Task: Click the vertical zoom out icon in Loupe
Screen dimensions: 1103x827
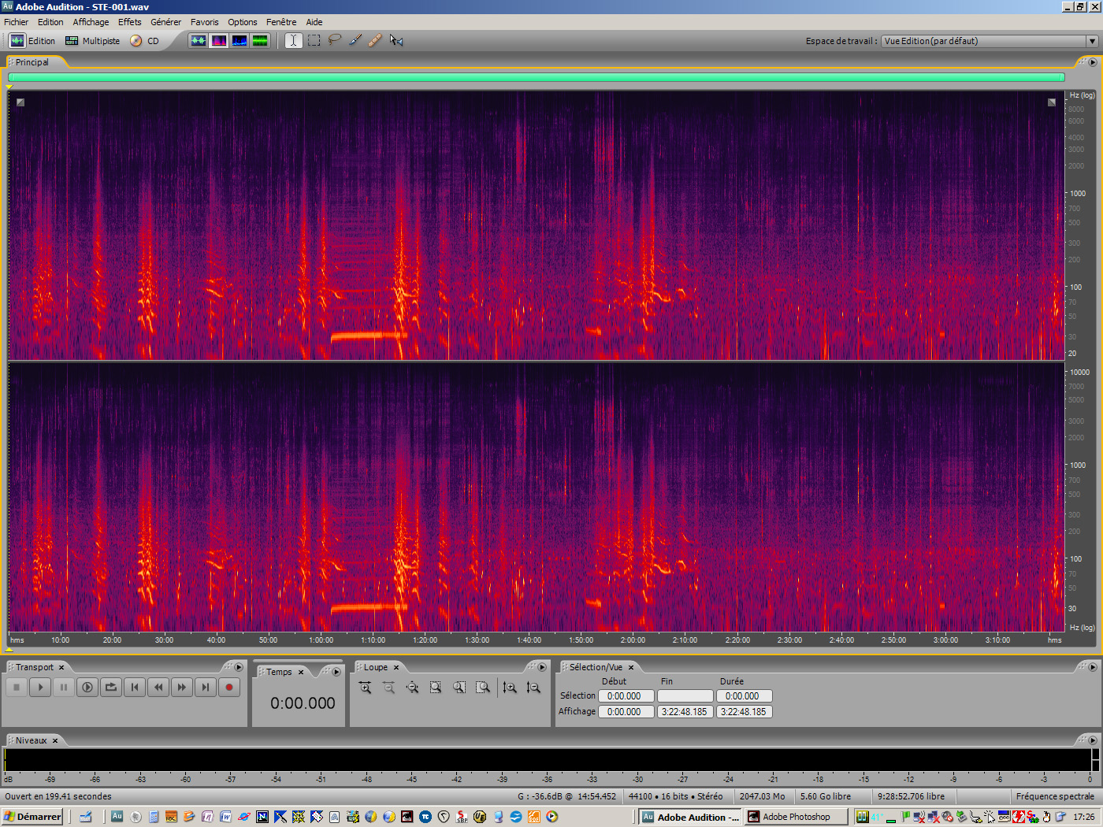Action: click(x=533, y=687)
